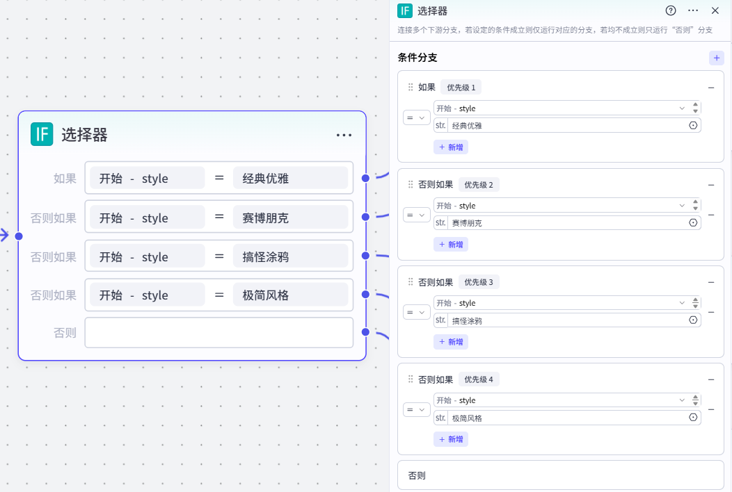Collapse the 优先级 2 branch with minus button

(711, 185)
